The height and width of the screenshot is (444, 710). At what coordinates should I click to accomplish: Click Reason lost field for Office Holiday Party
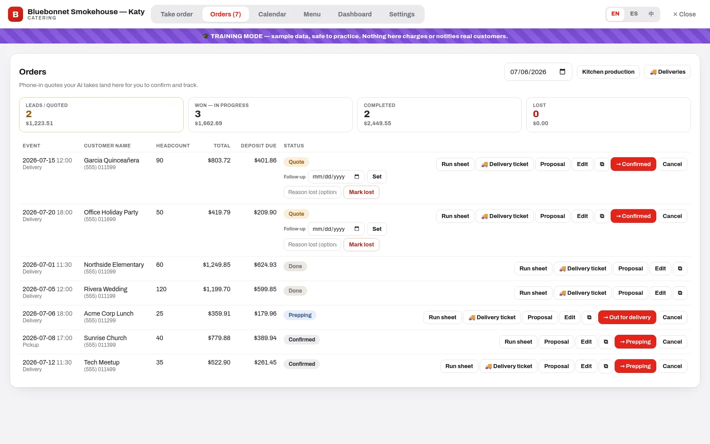[x=312, y=245]
